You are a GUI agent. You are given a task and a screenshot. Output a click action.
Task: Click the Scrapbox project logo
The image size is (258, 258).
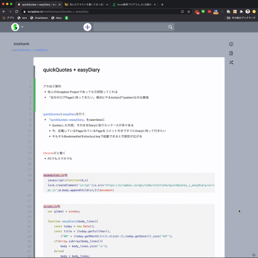[x=15, y=27]
